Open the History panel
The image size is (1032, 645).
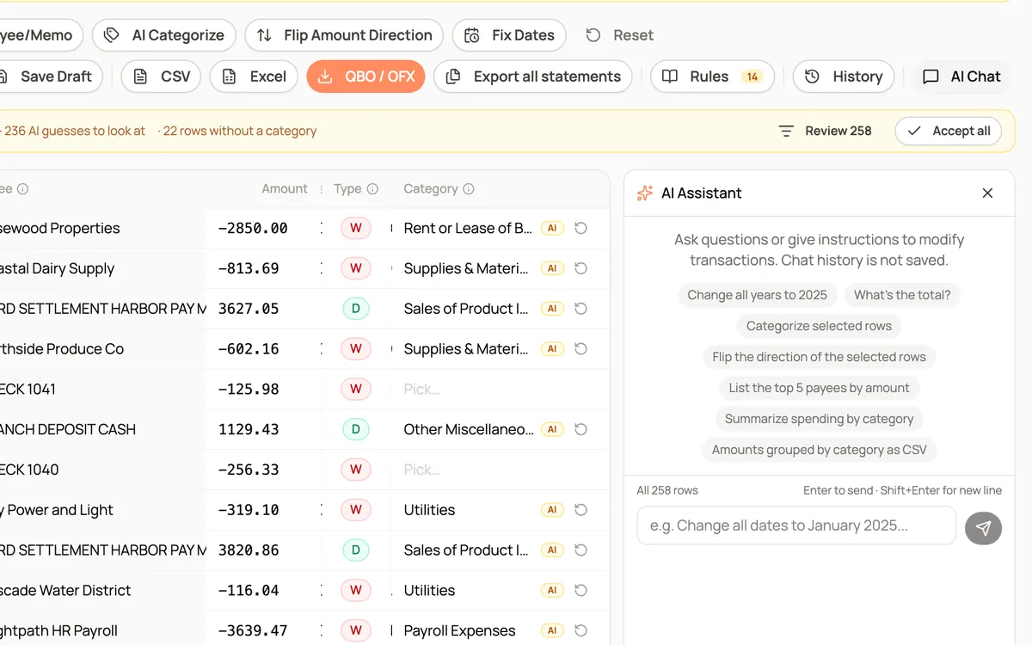[x=844, y=77]
